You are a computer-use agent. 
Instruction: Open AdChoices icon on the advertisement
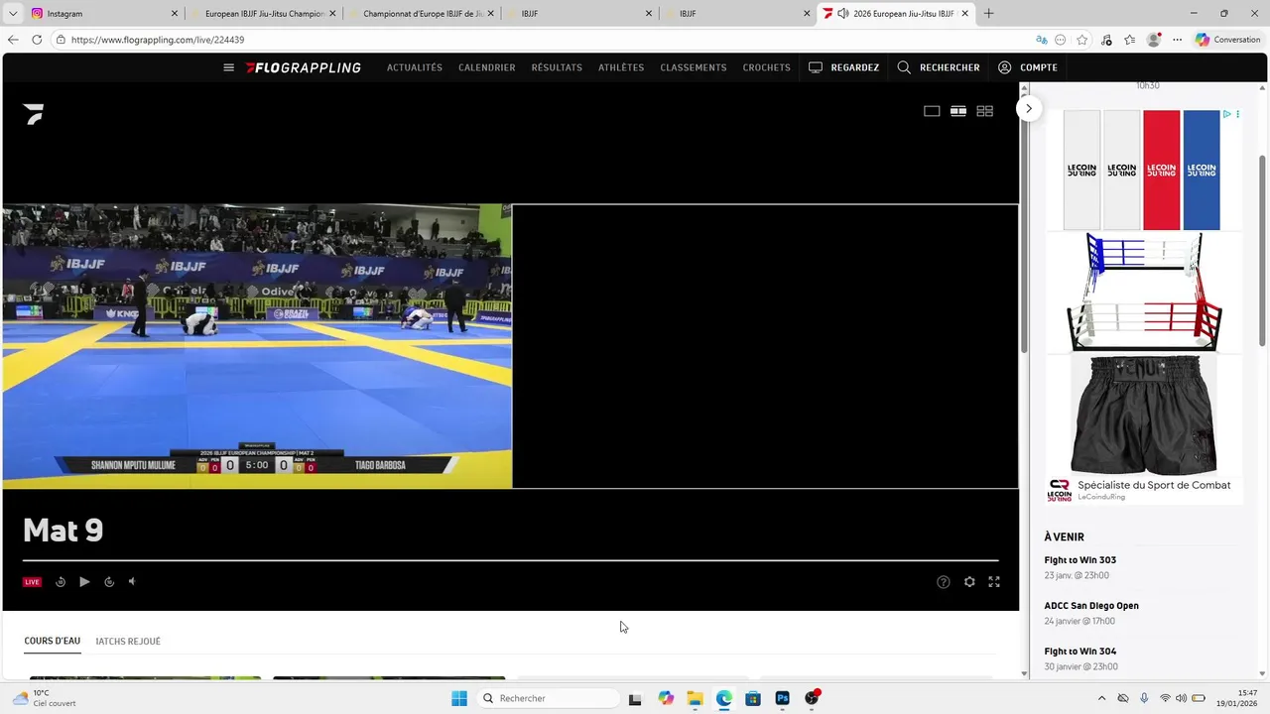coord(1227,115)
